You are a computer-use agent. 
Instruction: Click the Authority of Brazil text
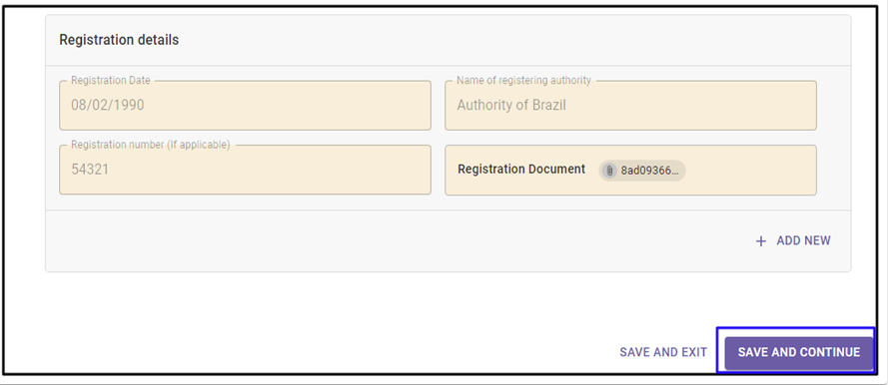pos(511,105)
